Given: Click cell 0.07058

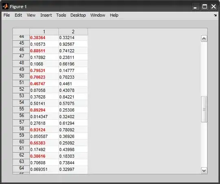Looking at the screenshot, I should pos(44,90).
